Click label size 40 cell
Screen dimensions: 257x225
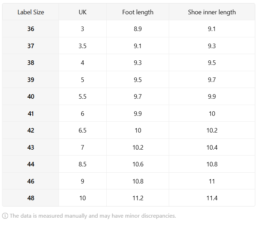coord(31,96)
